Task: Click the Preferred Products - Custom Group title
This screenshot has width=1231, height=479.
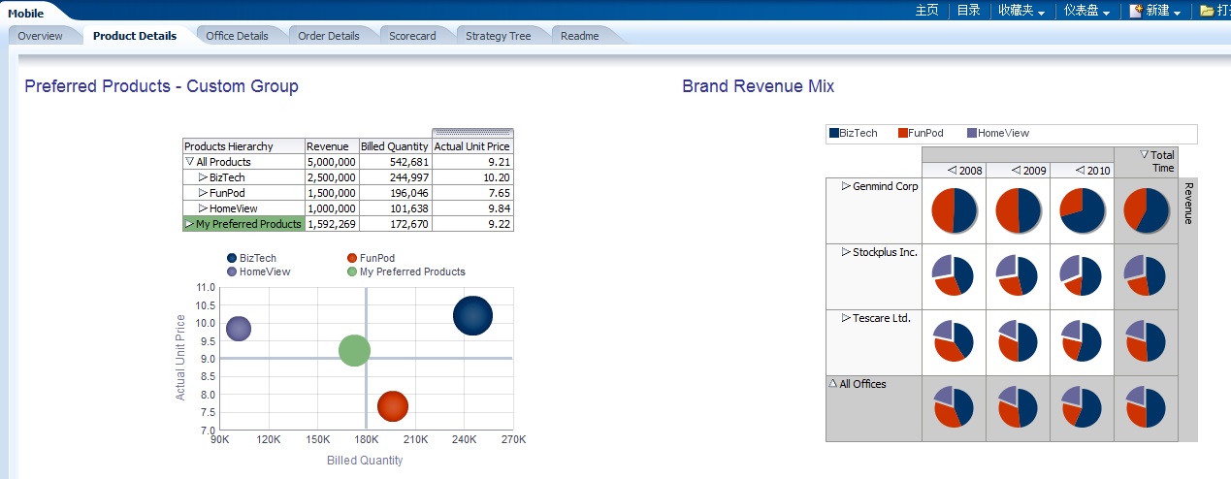Action: 161,86
